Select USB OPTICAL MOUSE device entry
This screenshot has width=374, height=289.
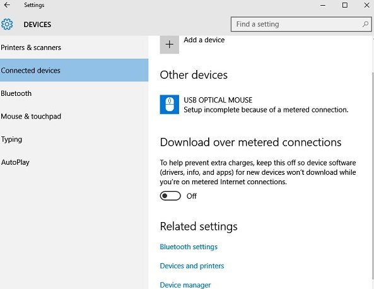point(254,105)
